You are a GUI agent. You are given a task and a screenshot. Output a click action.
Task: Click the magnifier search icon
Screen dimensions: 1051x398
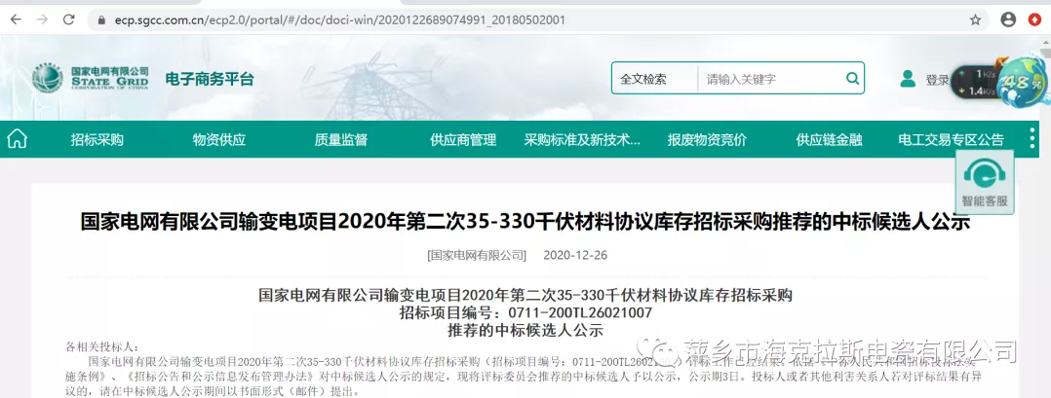pyautogui.click(x=852, y=79)
